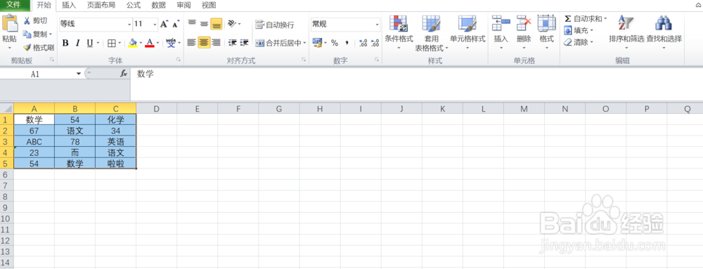
Task: Open the File (文件) tab
Action: (x=13, y=6)
